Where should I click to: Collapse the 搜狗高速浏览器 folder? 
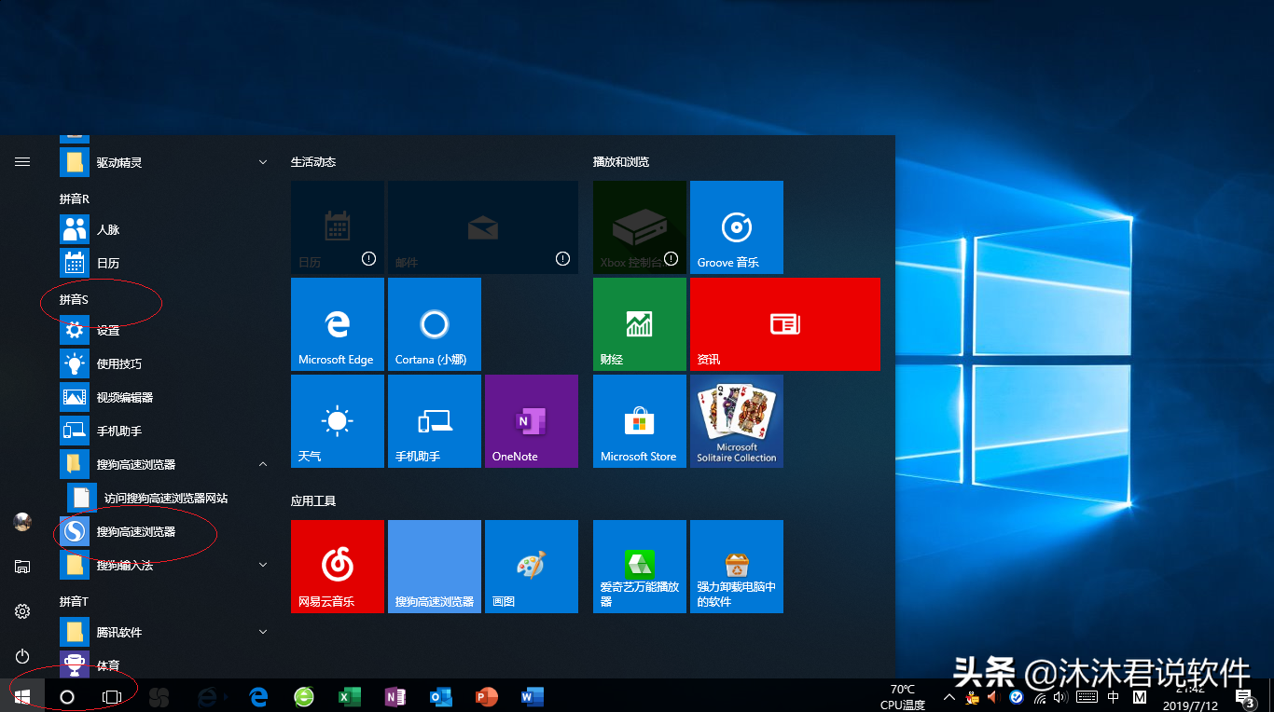164,464
